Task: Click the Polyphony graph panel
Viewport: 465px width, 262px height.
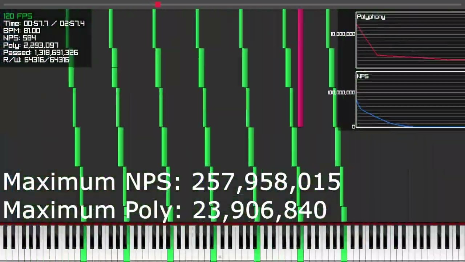Action: click(411, 40)
